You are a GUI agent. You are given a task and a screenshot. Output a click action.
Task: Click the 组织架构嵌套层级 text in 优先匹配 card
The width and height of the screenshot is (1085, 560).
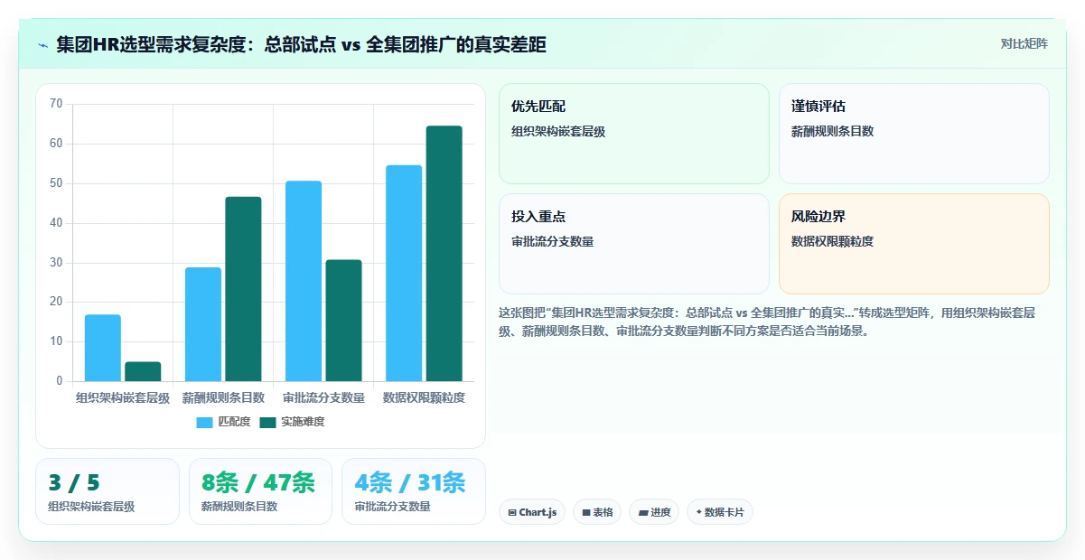pyautogui.click(x=557, y=131)
